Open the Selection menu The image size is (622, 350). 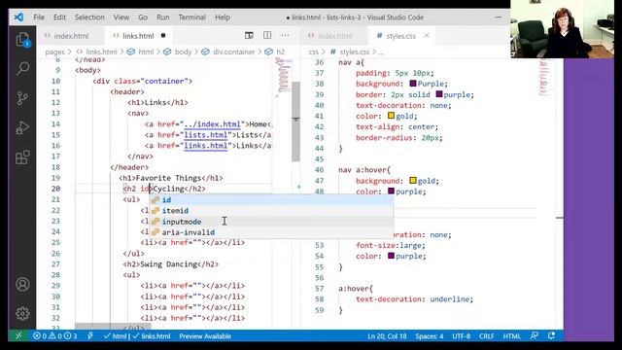pos(89,17)
